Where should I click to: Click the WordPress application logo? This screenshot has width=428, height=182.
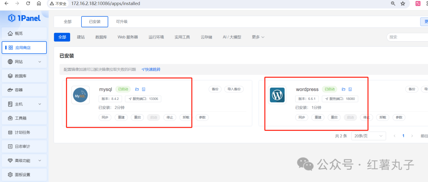pos(277,95)
